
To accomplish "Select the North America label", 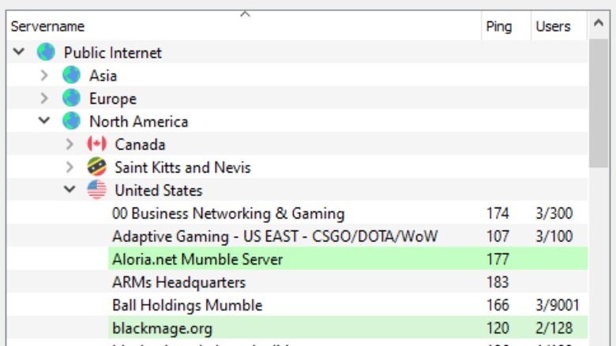I will (x=139, y=121).
